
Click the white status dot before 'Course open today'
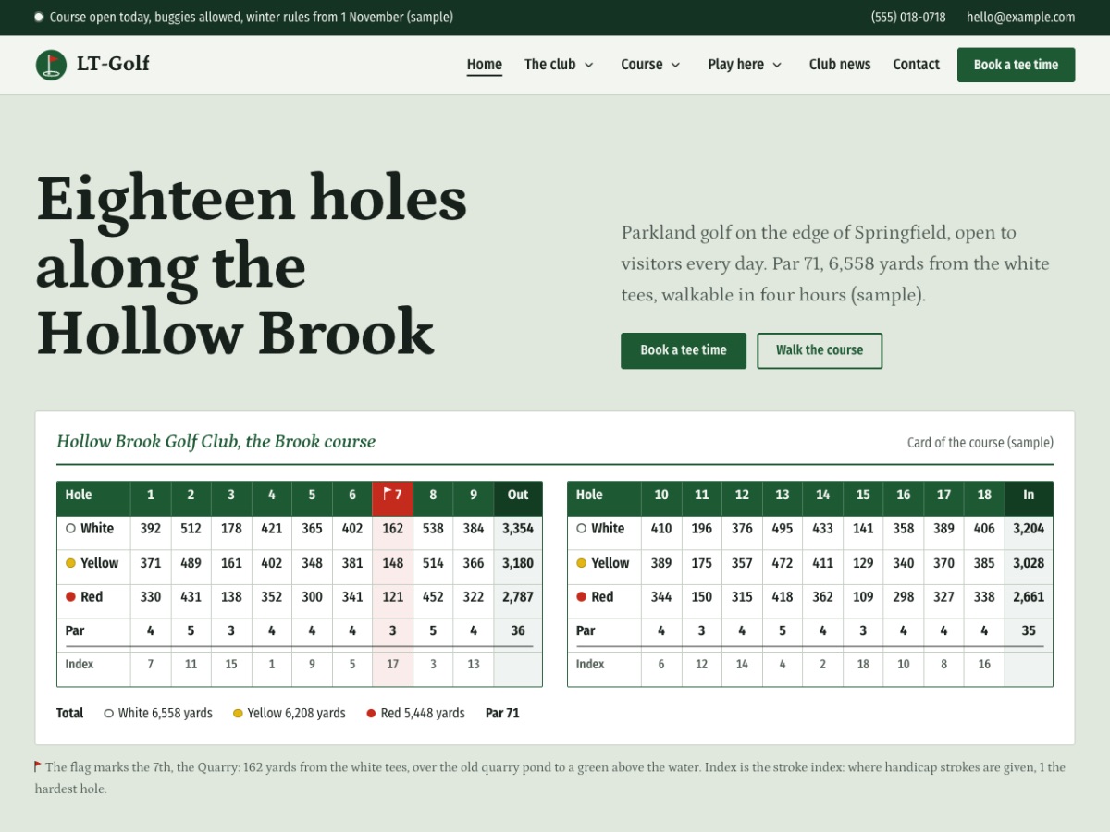coord(39,18)
